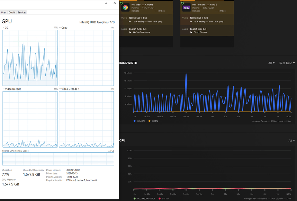Click the CPU section heading in Plex
This screenshot has height=201, width=297.
point(122,140)
